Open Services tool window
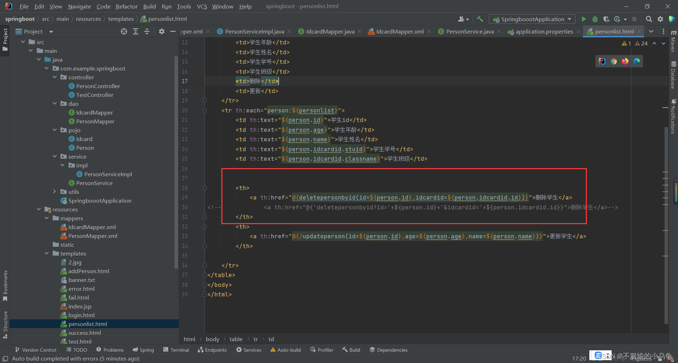Viewport: 678px width, 363px height. tap(249, 350)
